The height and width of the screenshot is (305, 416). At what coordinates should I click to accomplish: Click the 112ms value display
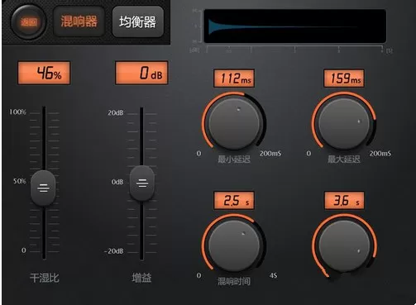click(234, 79)
